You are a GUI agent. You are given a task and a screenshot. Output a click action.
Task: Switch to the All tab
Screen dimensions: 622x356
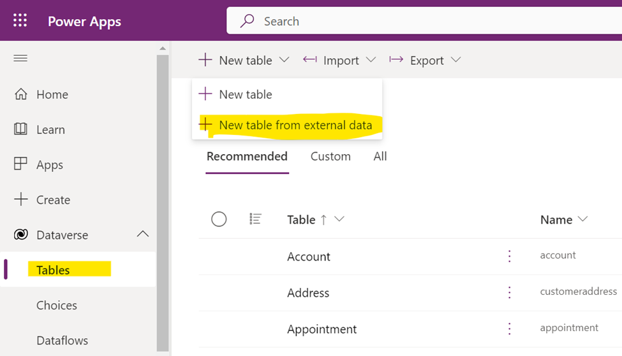click(x=380, y=157)
